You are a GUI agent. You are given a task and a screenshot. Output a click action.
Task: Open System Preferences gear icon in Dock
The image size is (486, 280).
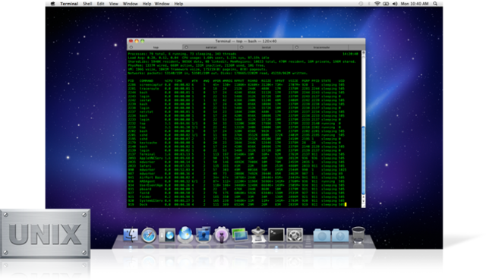295,234
